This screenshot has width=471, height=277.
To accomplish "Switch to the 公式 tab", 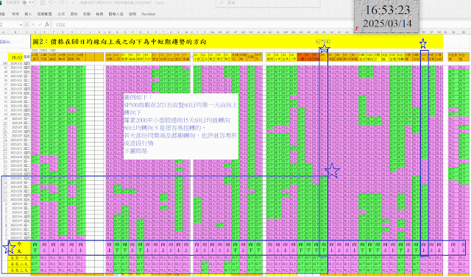I will point(61,14).
